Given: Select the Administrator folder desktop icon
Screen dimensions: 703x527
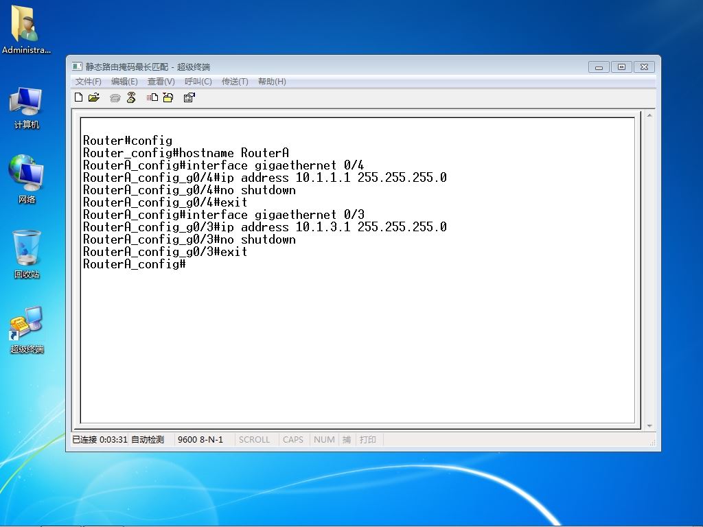Looking at the screenshot, I should (x=26, y=29).
